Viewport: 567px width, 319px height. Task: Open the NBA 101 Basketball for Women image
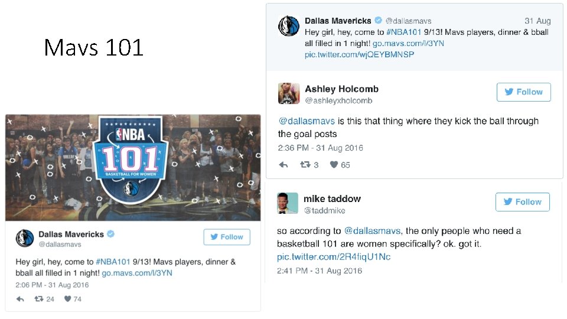133,168
